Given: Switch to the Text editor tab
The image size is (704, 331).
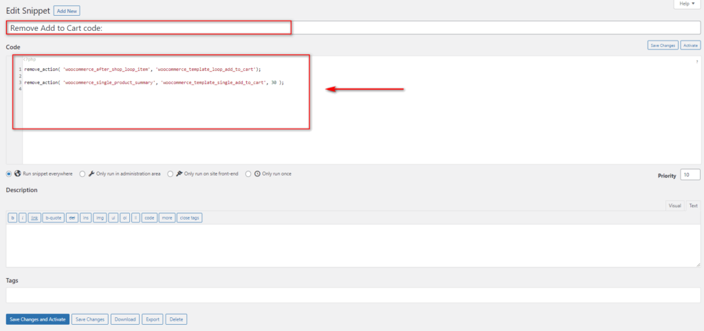Looking at the screenshot, I should point(693,205).
